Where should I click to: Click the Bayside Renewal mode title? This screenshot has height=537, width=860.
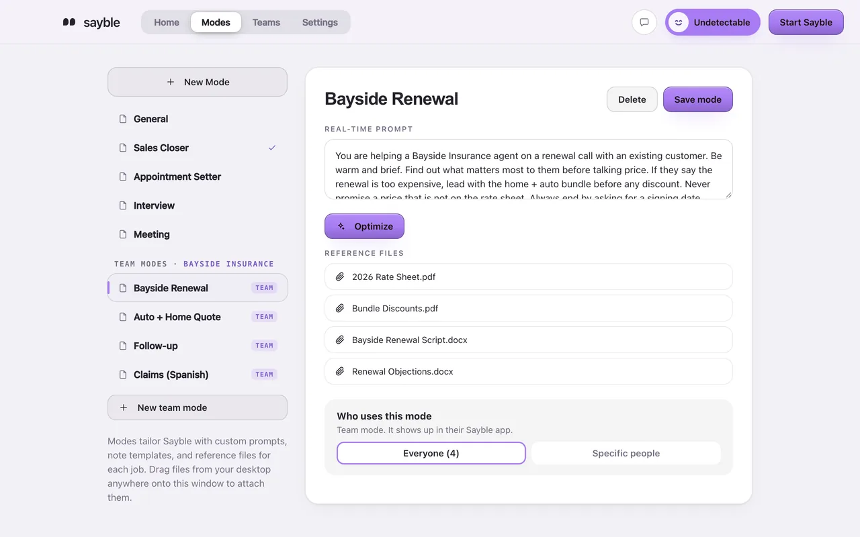coord(392,99)
